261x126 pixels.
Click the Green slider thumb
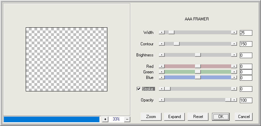(x=198, y=72)
